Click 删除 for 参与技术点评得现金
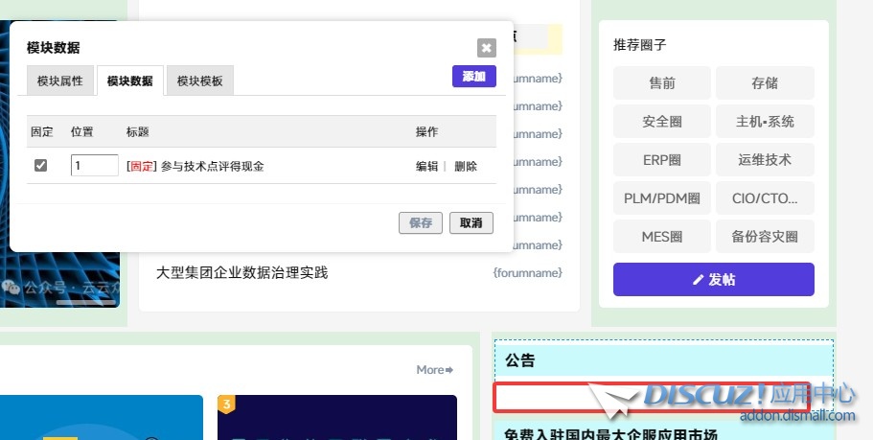 (x=466, y=166)
